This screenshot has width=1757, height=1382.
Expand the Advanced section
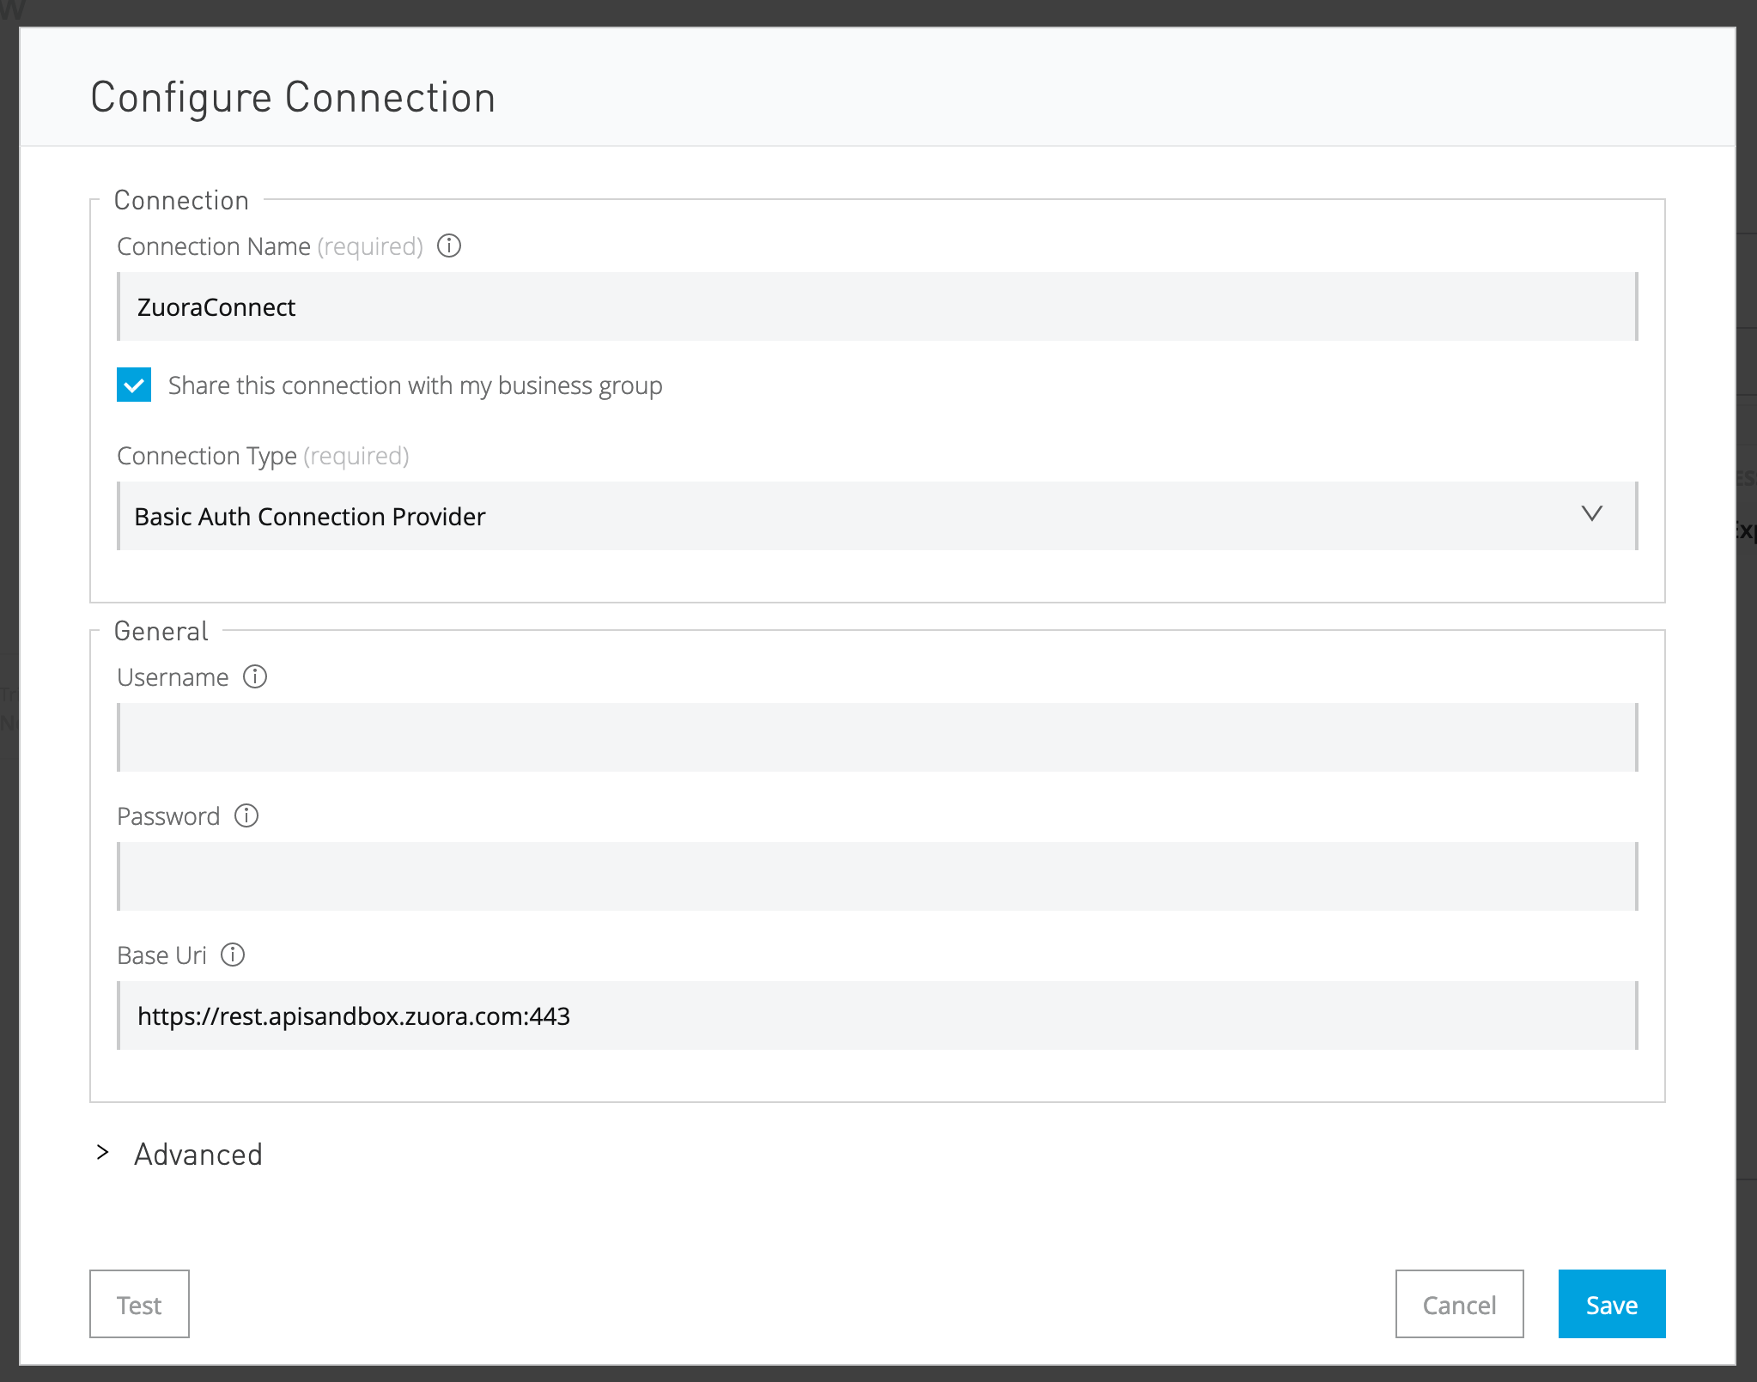pyautogui.click(x=103, y=1153)
